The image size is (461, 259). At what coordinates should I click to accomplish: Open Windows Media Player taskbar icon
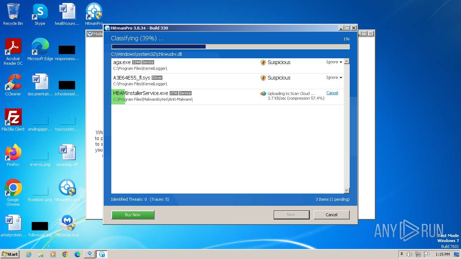(x=53, y=254)
